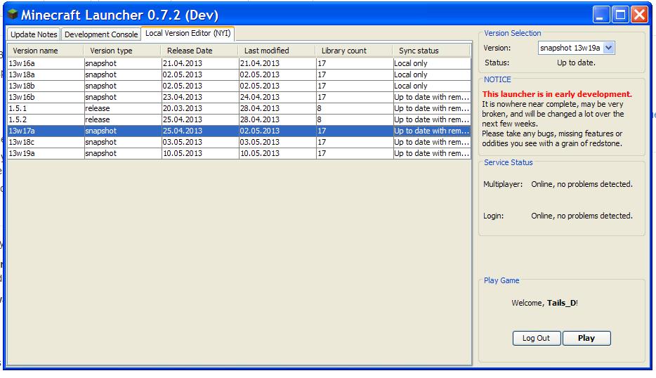Select the 13w16a snapshot row
This screenshot has height=378, width=656.
pos(46,63)
